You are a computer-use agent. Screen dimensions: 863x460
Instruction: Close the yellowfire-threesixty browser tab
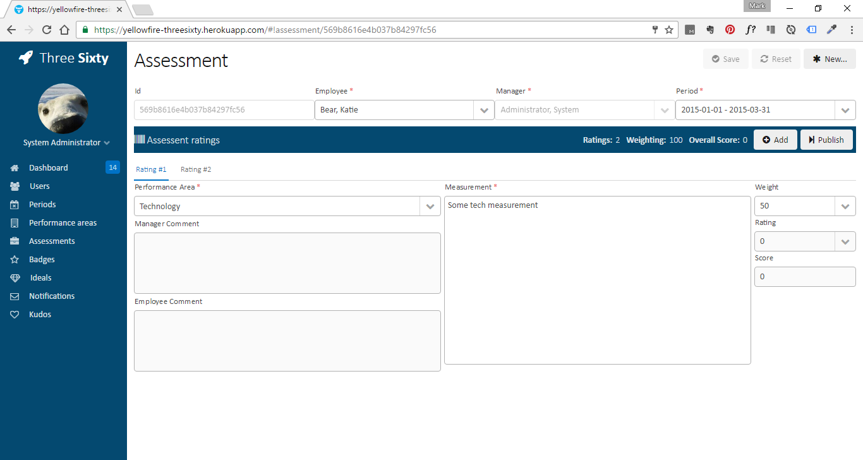(119, 9)
